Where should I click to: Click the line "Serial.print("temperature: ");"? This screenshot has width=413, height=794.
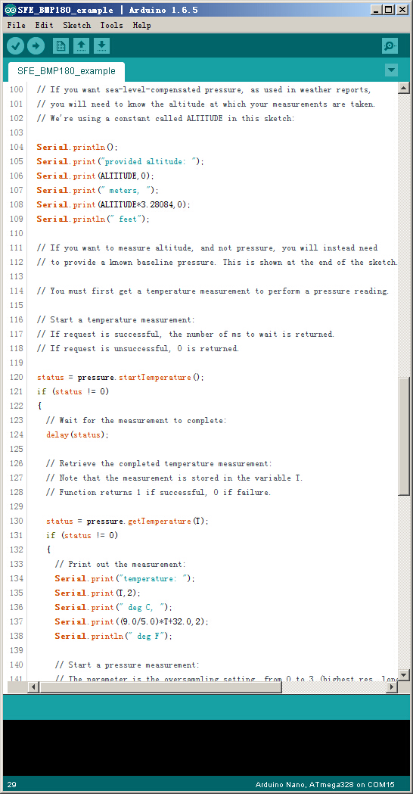pyautogui.click(x=125, y=578)
